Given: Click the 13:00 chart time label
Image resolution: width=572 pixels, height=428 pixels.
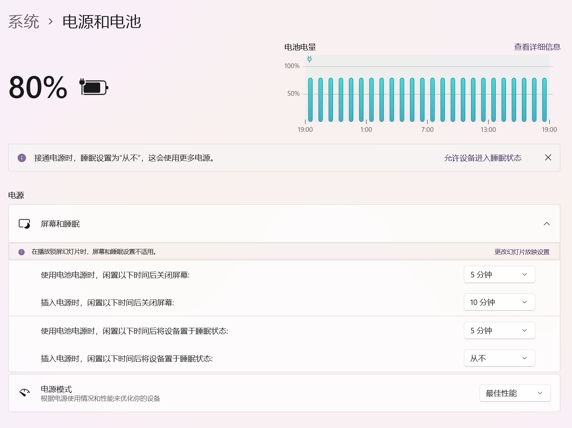Looking at the screenshot, I should 488,130.
